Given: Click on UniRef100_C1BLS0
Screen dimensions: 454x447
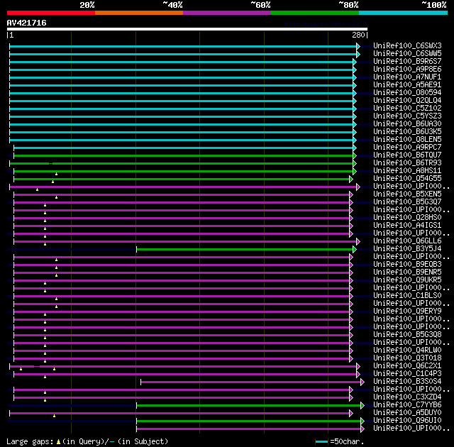Looking at the screenshot, I should [407, 296].
